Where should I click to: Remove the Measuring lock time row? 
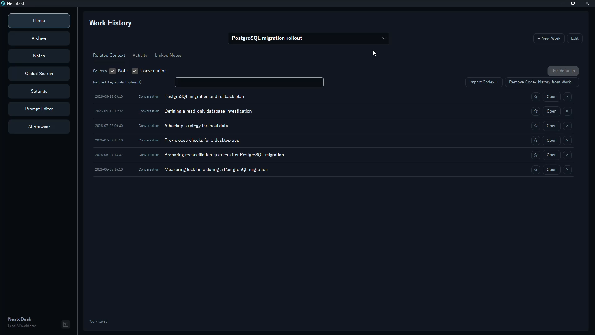click(x=567, y=170)
